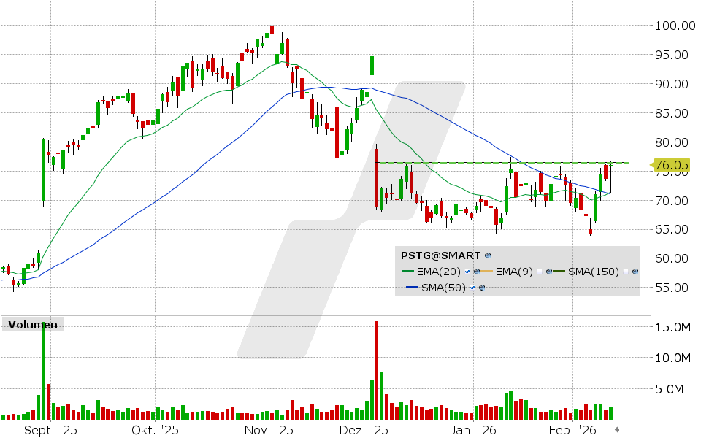
Task: Click the green EMA(20) line swatch
Action: pyautogui.click(x=407, y=272)
